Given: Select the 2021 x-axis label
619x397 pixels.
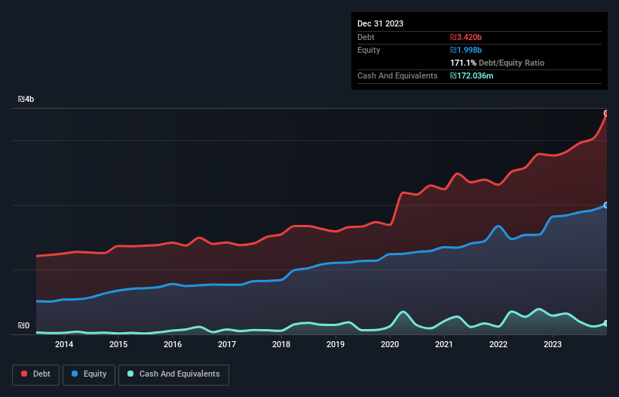Looking at the screenshot, I should click(444, 344).
